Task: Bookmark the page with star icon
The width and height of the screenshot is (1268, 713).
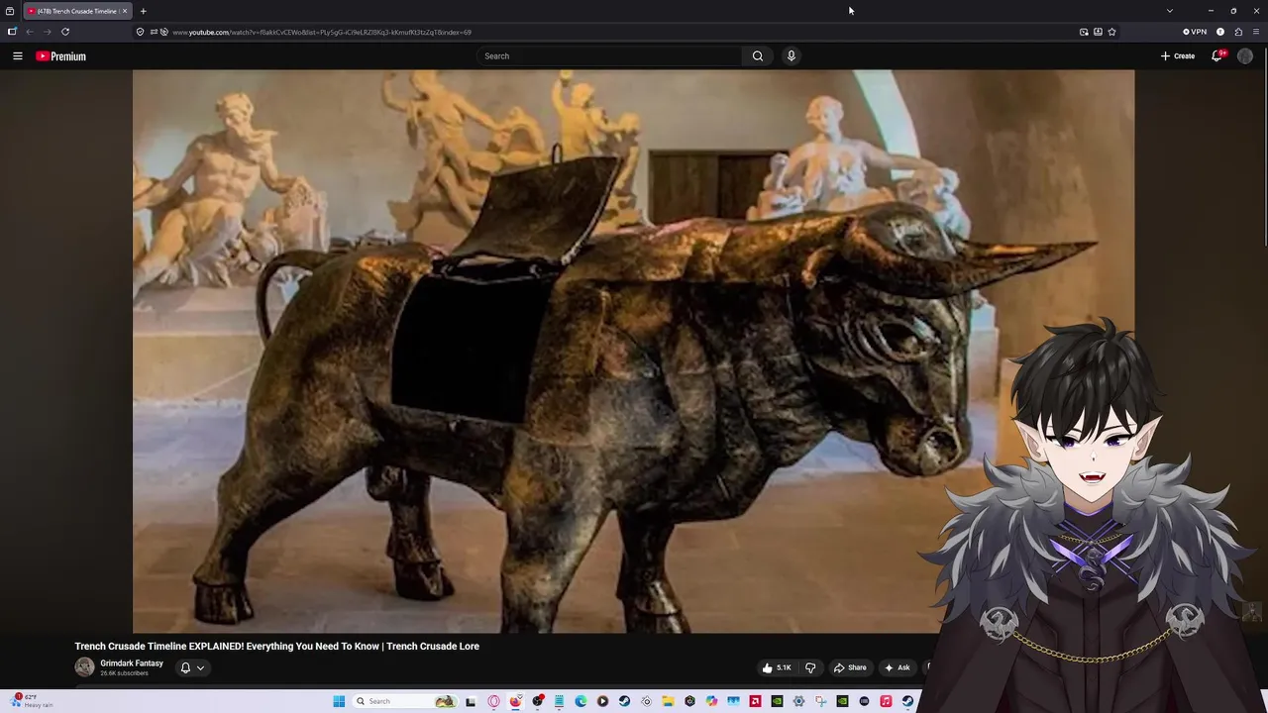Action: coord(1111,32)
